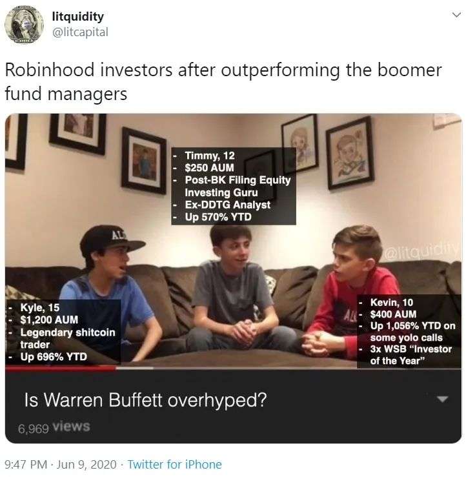Click the 9:47 PM Jun 9, 2020 timestamp
The width and height of the screenshot is (466, 477).
click(61, 465)
